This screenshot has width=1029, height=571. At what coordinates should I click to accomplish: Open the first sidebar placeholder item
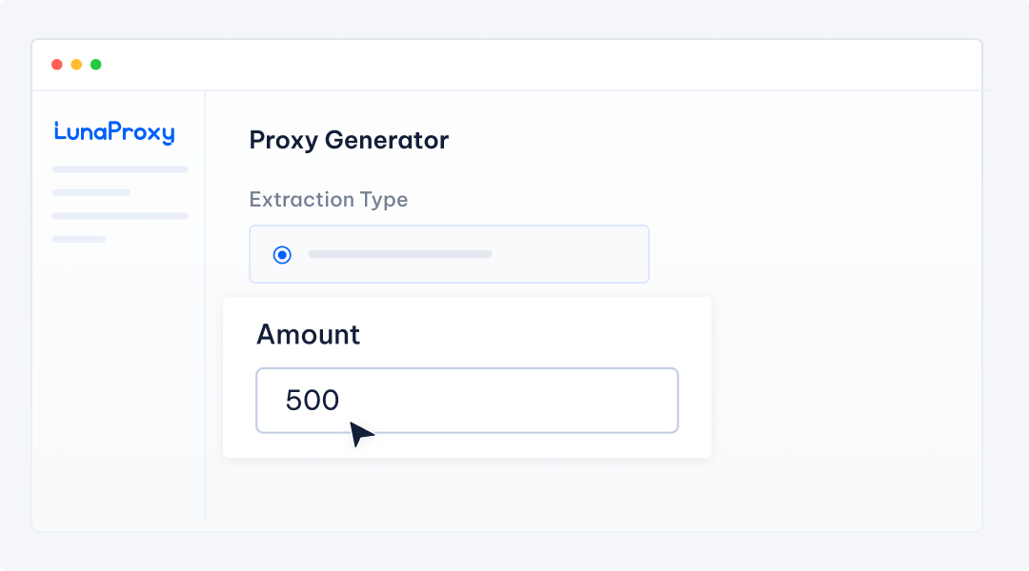[x=120, y=169]
